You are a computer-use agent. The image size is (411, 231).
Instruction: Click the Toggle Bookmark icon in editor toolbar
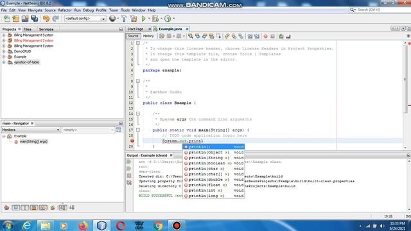point(241,36)
